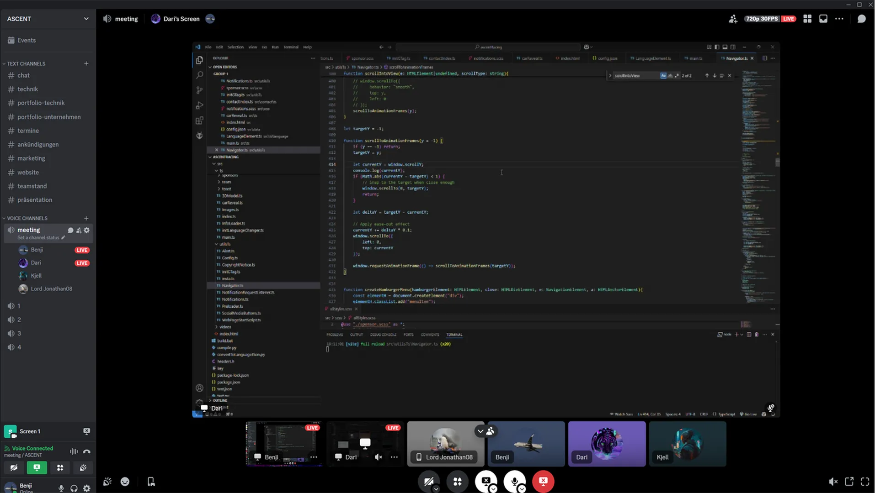Stop streaming Screen 1
The image size is (875, 493).
click(86, 431)
